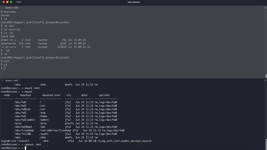Viewport: 267px width, 150px height.
Task: Click the '/dev/hd11admin' device entry
Action: (25, 120)
